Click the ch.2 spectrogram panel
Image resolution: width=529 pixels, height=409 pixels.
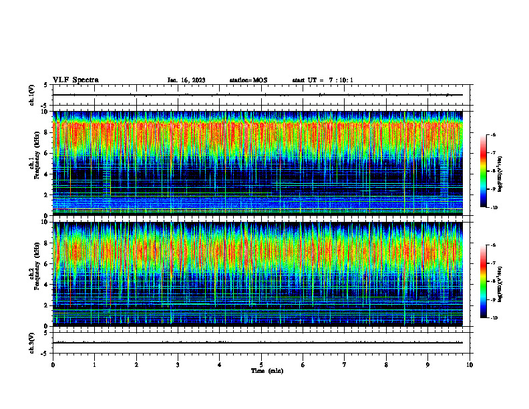258,274
